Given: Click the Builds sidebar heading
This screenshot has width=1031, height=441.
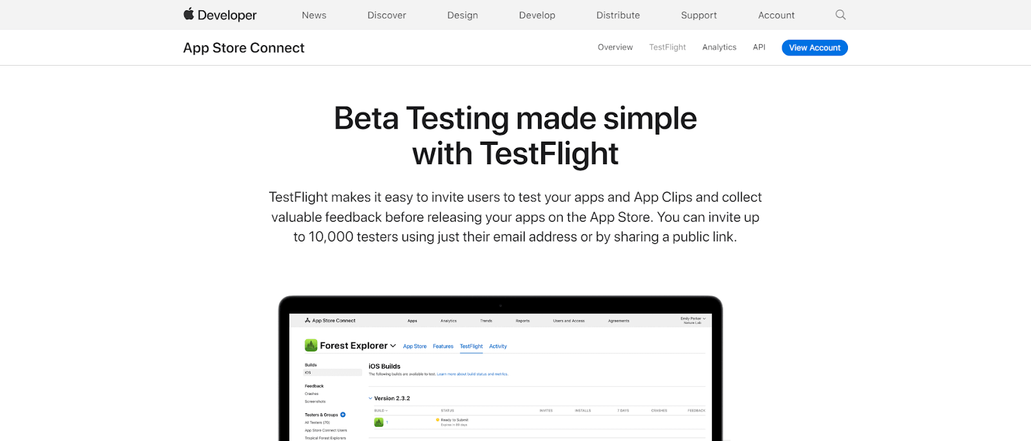Looking at the screenshot, I should (311, 365).
